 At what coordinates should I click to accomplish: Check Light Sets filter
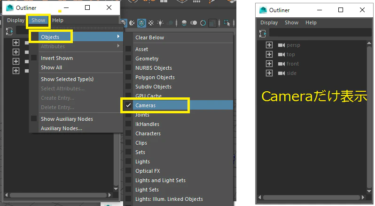pyautogui.click(x=128, y=189)
